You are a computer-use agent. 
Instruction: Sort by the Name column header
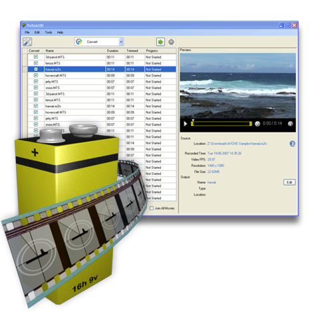click(75, 51)
